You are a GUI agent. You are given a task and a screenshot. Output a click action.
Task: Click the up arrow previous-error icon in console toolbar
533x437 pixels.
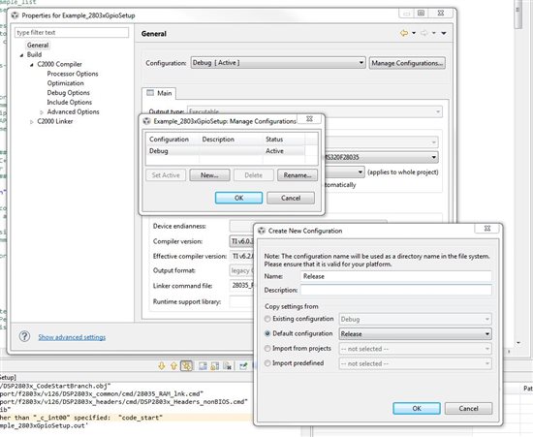173,365
